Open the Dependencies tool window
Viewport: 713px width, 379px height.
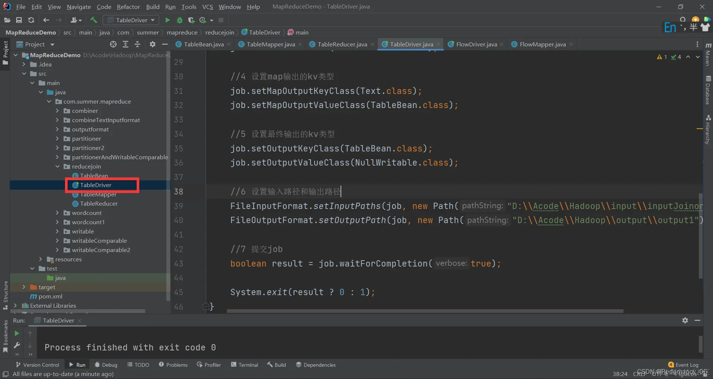coord(316,365)
